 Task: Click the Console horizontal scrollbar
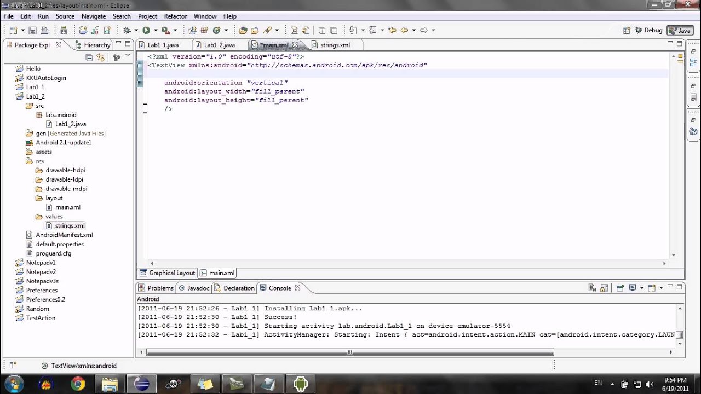pos(350,352)
